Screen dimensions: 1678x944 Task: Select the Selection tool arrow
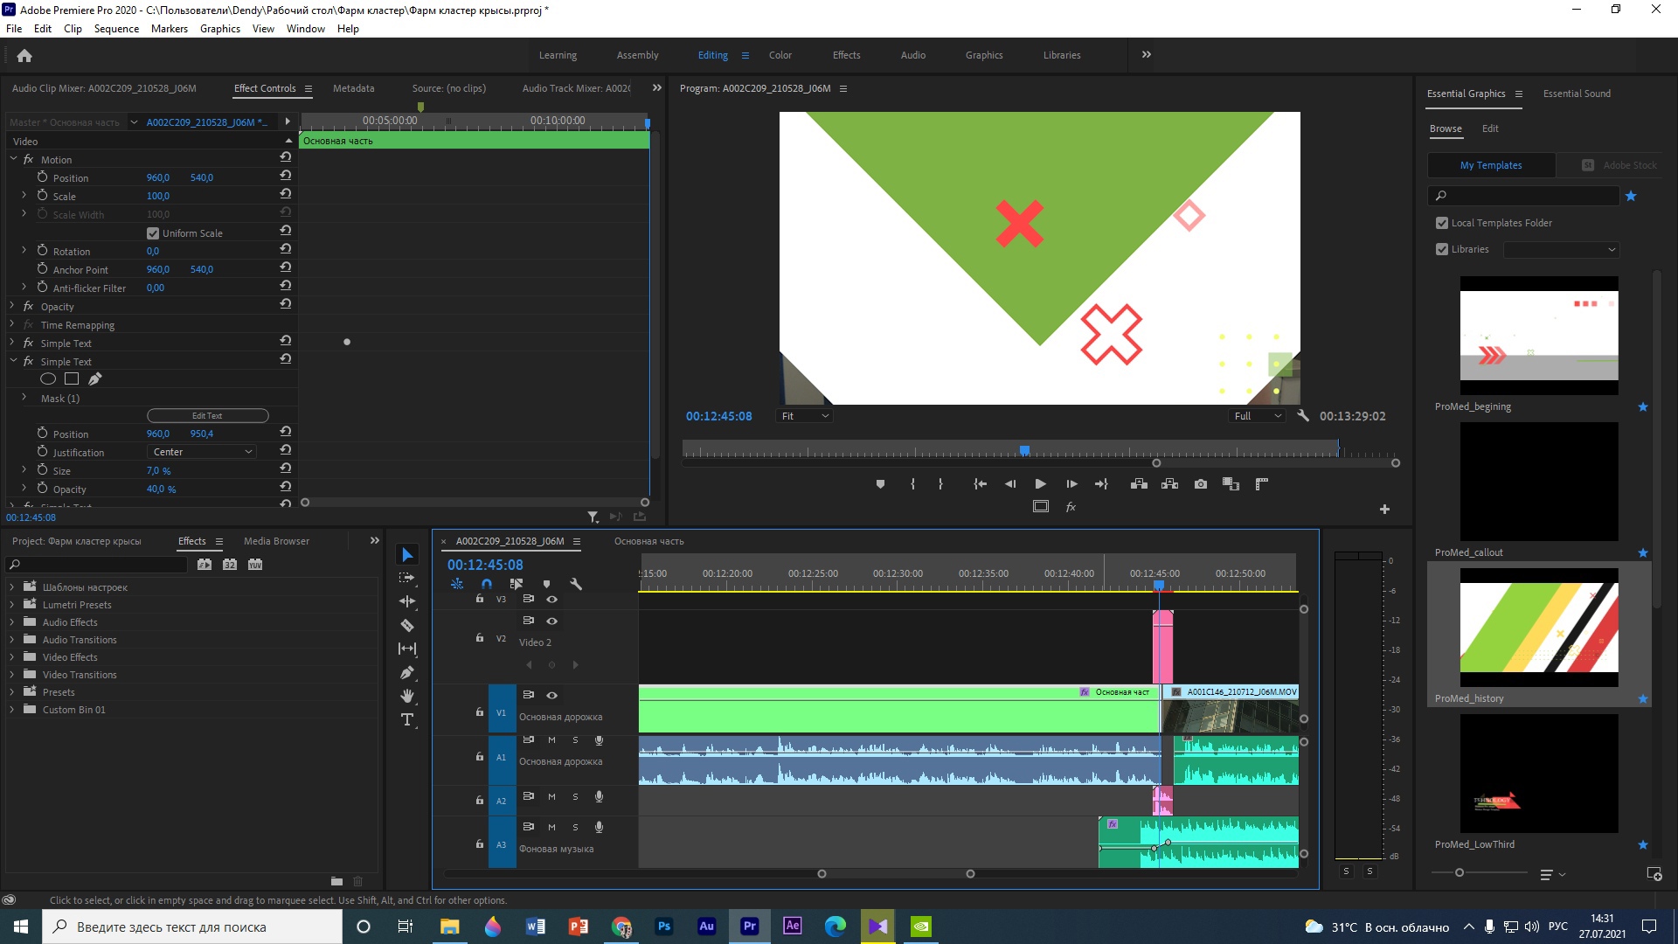coord(407,555)
